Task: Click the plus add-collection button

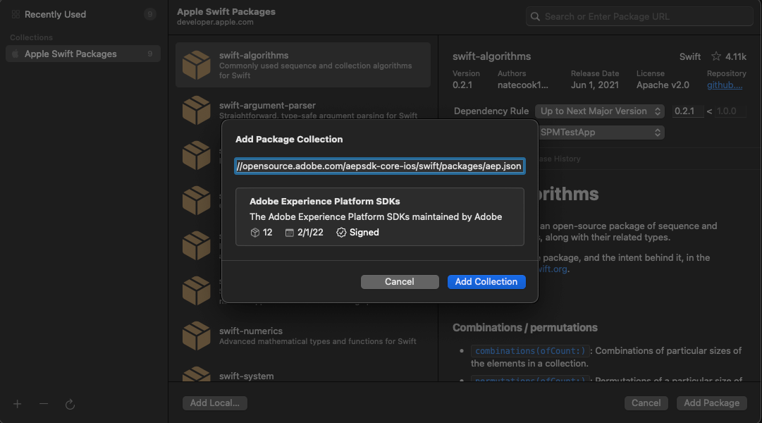Action: (x=18, y=403)
